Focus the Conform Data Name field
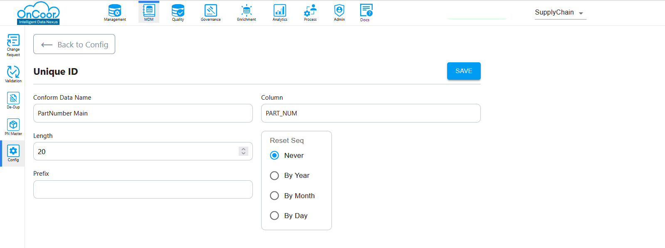This screenshot has width=665, height=248. pos(143,113)
